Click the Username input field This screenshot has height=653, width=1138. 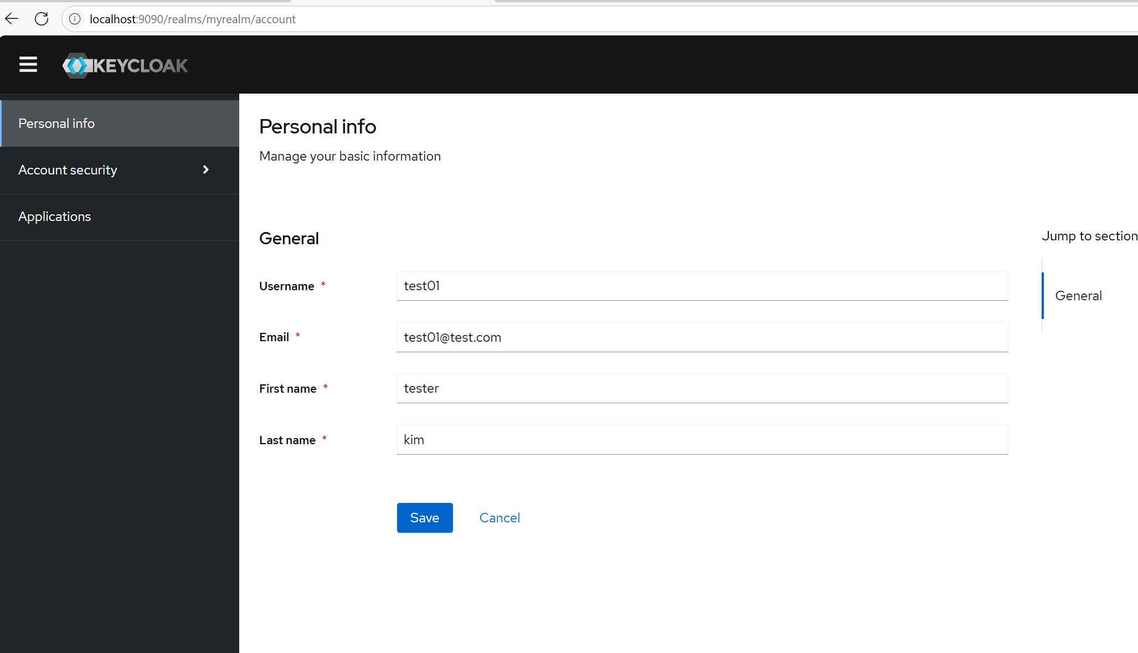(x=702, y=286)
